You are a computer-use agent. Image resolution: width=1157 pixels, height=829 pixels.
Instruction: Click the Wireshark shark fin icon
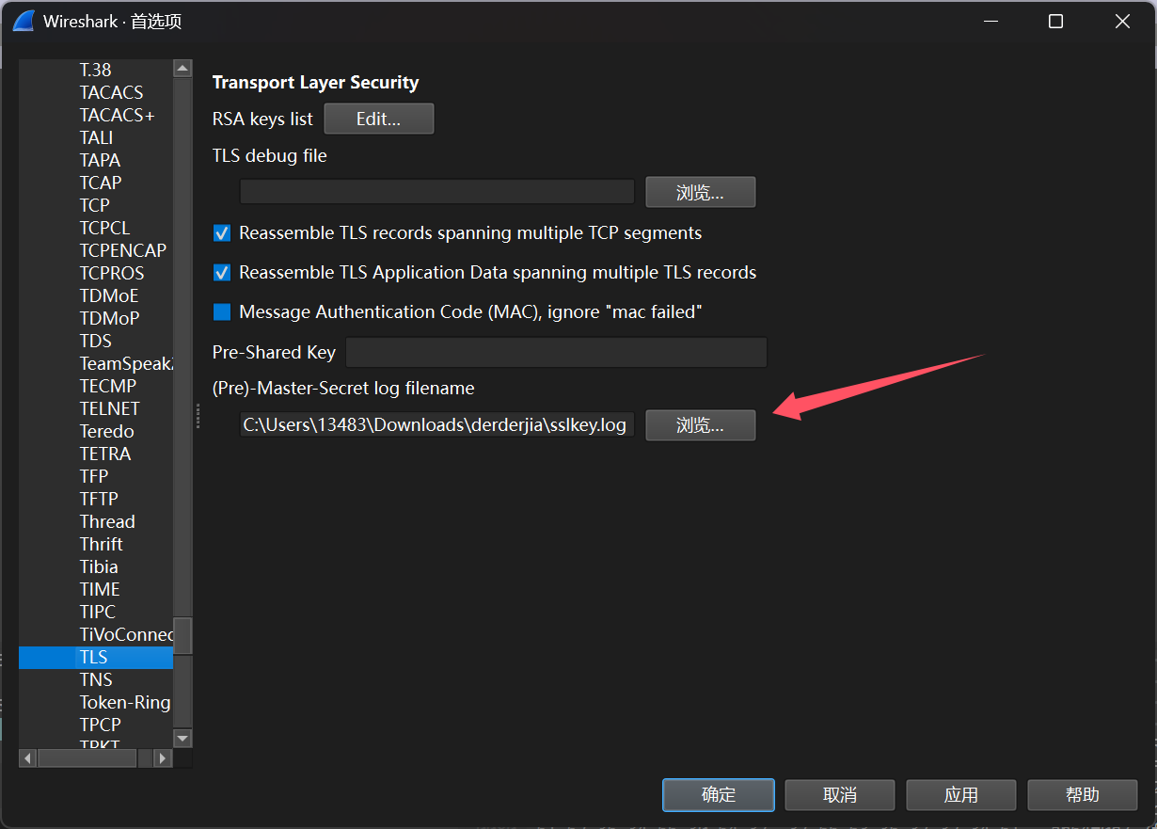click(24, 21)
